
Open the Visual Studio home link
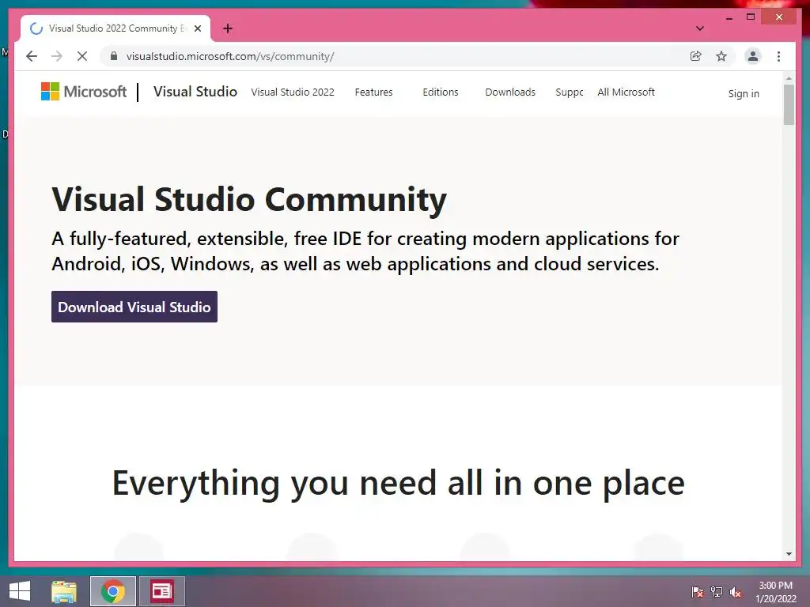[x=195, y=92]
